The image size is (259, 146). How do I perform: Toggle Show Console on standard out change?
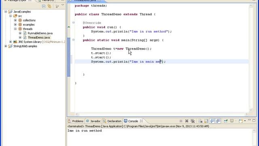(x=212, y=121)
